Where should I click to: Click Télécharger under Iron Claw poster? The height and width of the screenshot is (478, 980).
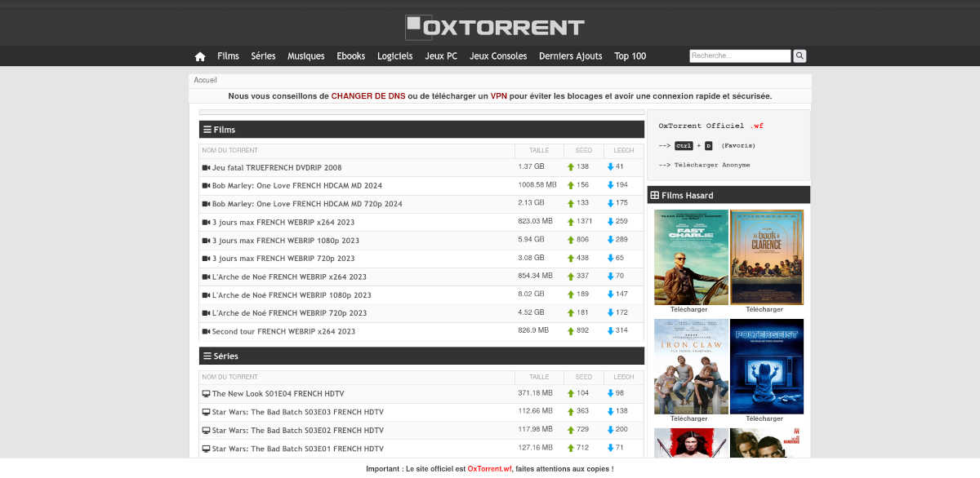[x=689, y=418]
